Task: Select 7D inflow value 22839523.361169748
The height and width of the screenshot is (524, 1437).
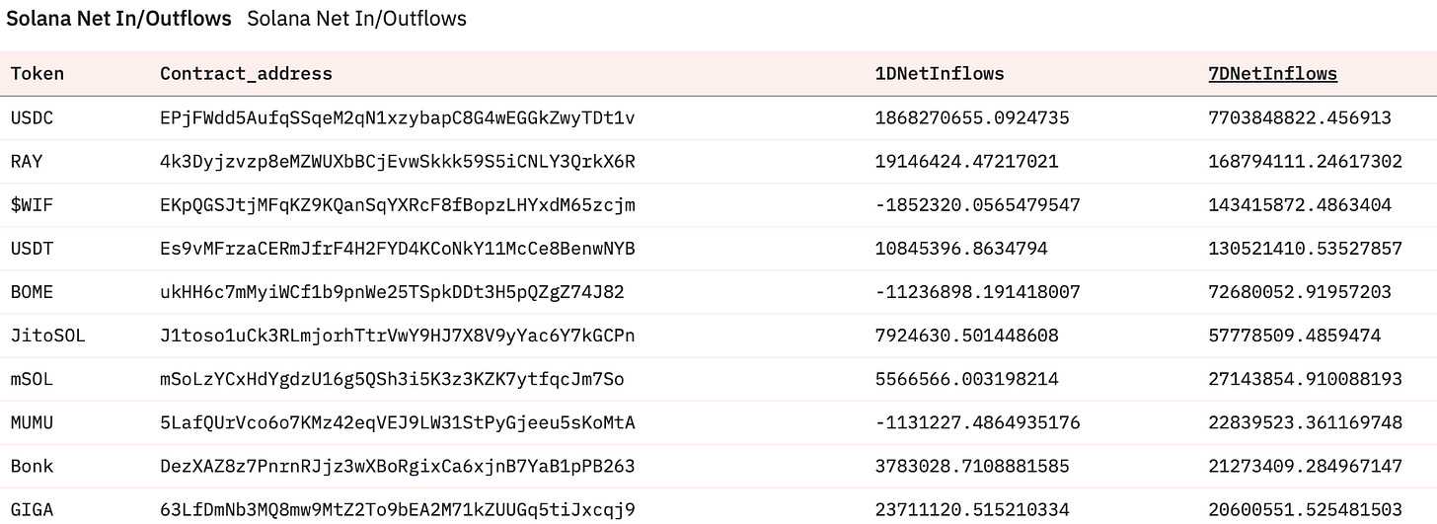Action: click(1305, 422)
